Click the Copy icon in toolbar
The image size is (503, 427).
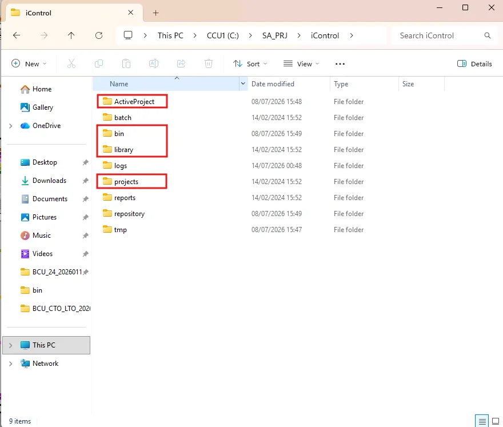pos(99,63)
